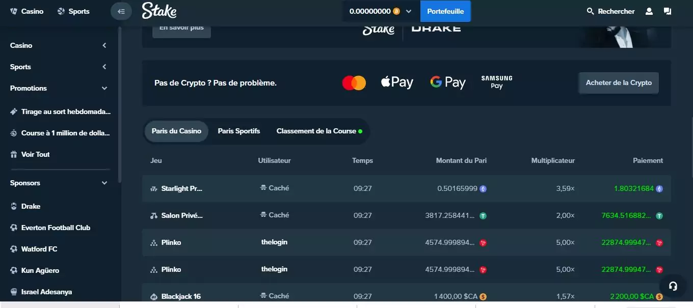Screen dimensions: 693x308
Task: Click the Drake sponsor icon in sidebar
Action: click(x=14, y=206)
